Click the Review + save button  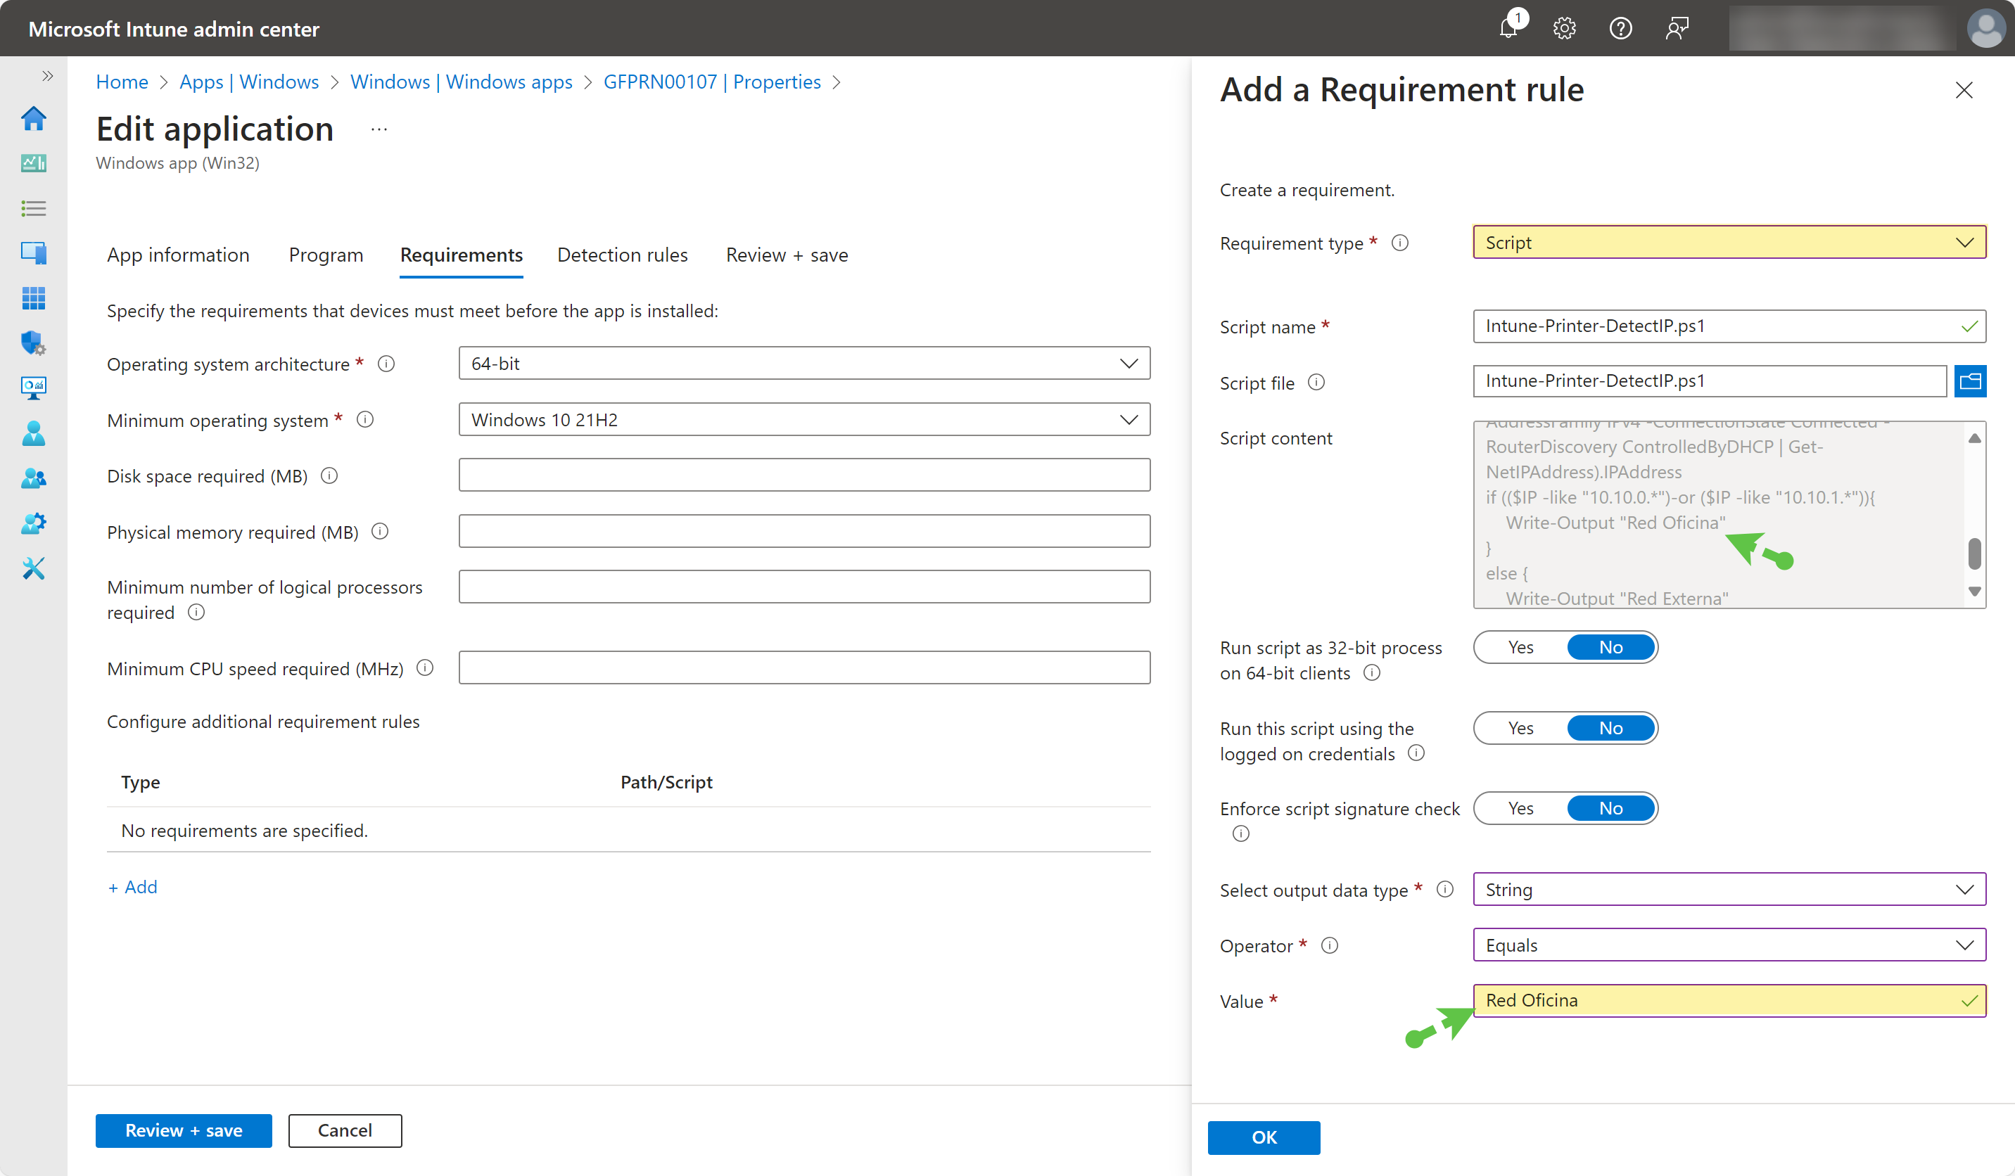[184, 1130]
